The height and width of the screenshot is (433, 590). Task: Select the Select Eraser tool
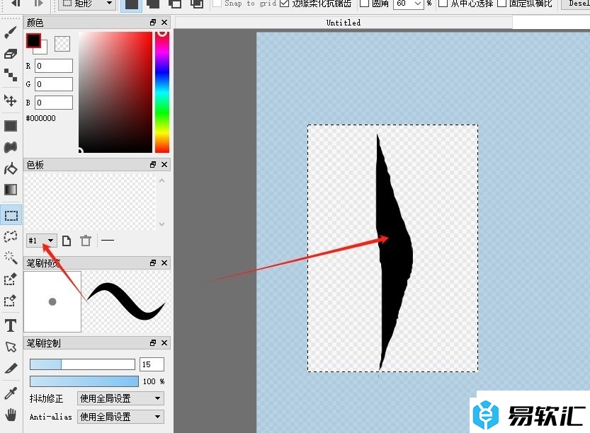(11, 301)
